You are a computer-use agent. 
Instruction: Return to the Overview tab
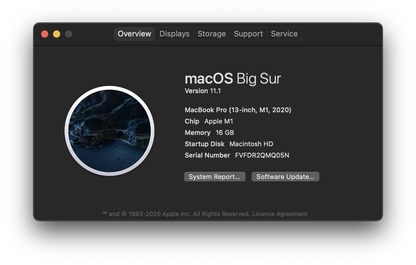pyautogui.click(x=134, y=34)
